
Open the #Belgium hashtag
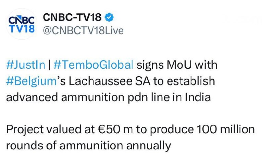pos(32,81)
